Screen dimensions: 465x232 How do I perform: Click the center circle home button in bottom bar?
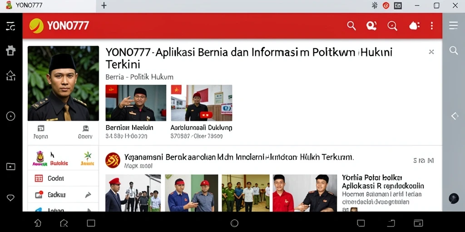[x=234, y=223]
